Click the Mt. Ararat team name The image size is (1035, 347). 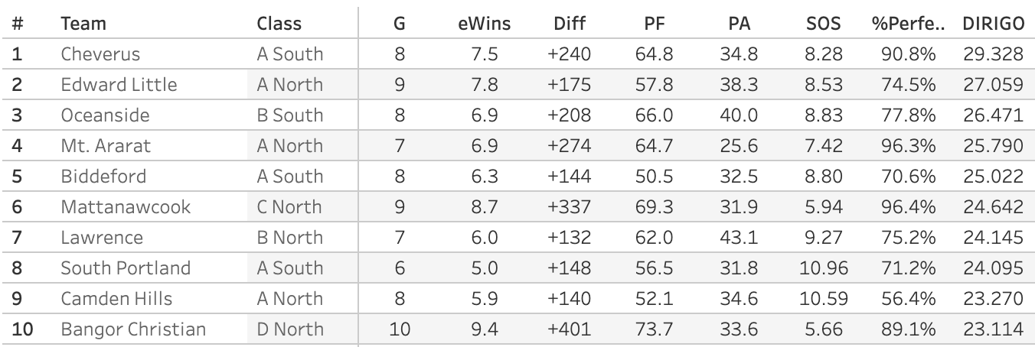pos(106,146)
